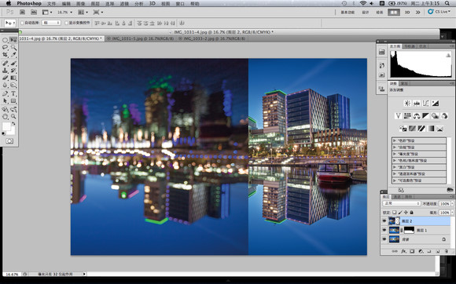This screenshot has height=284, width=456.
Task: Select the Rectangle shape tool
Action: coord(13,100)
